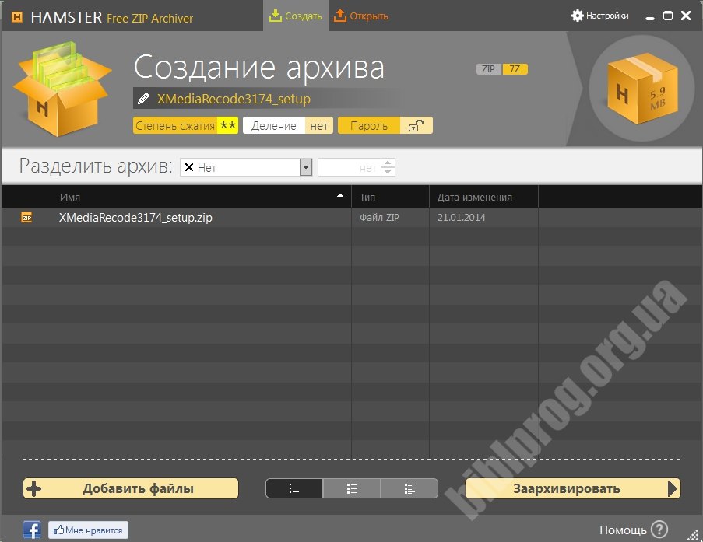Maximize the Hamster window

(x=668, y=16)
